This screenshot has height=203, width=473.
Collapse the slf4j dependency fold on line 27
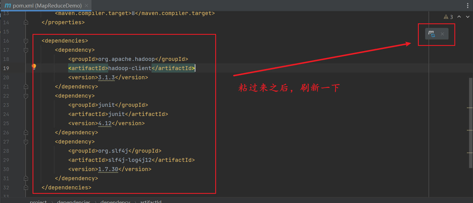[26, 142]
